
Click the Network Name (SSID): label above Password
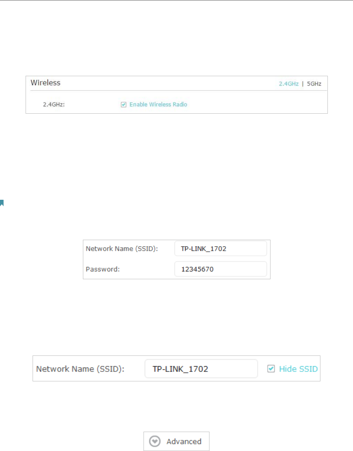pyautogui.click(x=122, y=249)
